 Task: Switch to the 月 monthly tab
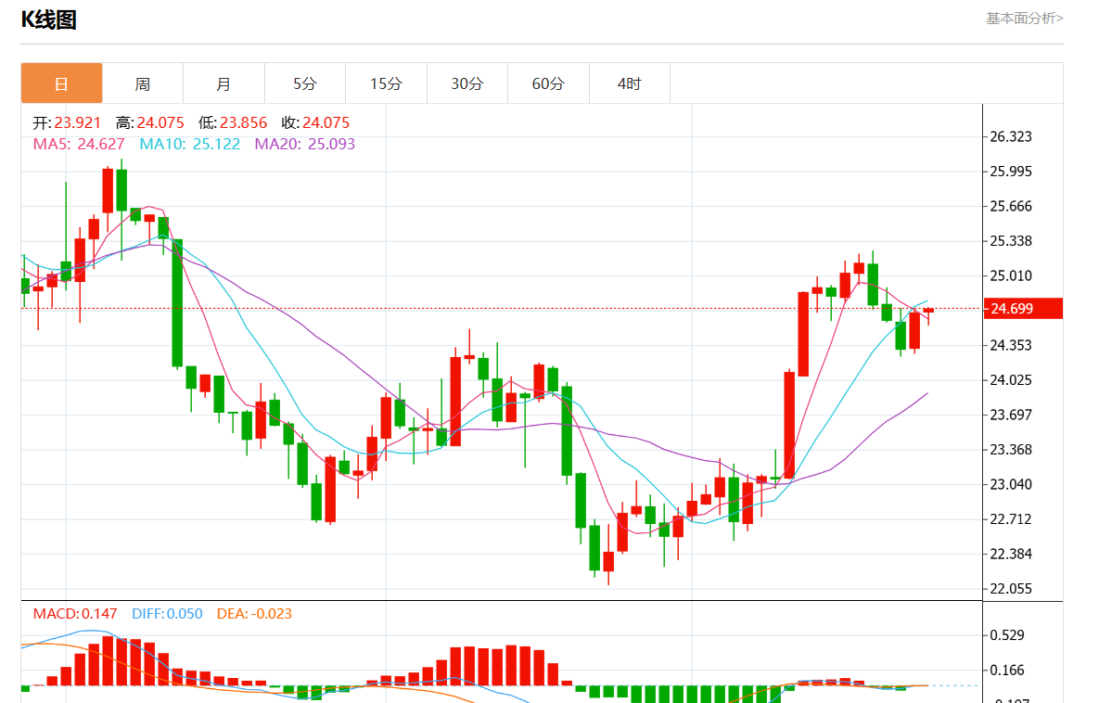224,83
